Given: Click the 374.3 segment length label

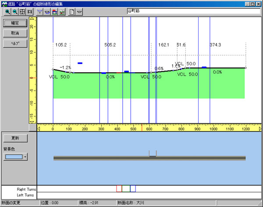Looking at the screenshot, I should tap(215, 45).
